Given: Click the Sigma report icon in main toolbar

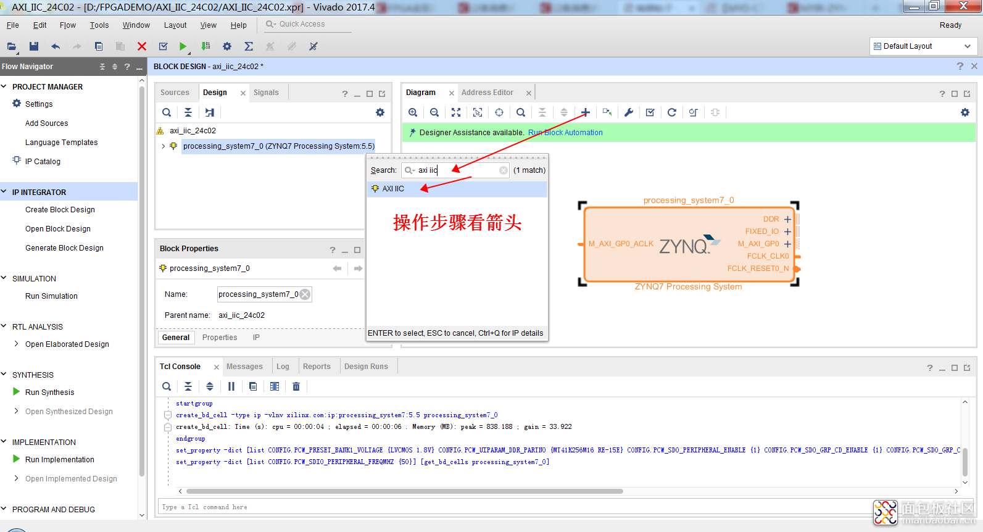Looking at the screenshot, I should pos(249,46).
